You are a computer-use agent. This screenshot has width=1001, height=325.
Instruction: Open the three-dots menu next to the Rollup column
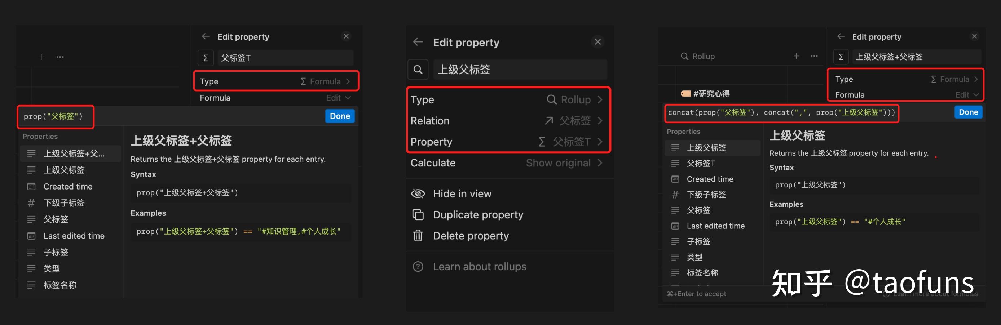814,56
